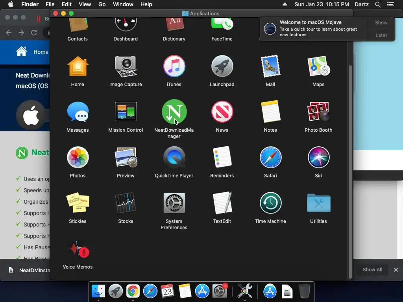The width and height of the screenshot is (403, 302).
Task: Click Launchpad rocket in the Dock
Action: (116, 291)
